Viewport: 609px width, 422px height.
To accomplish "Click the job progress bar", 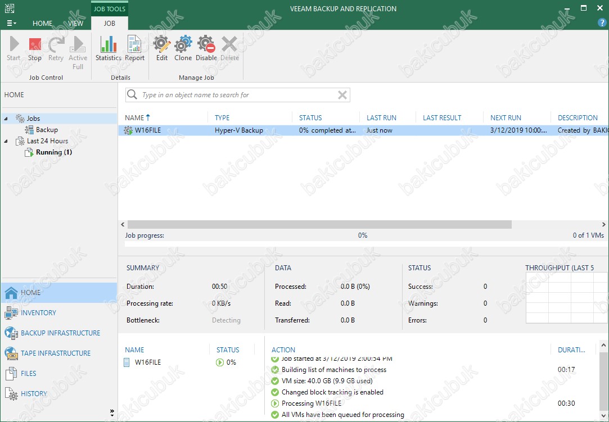I will [364, 244].
